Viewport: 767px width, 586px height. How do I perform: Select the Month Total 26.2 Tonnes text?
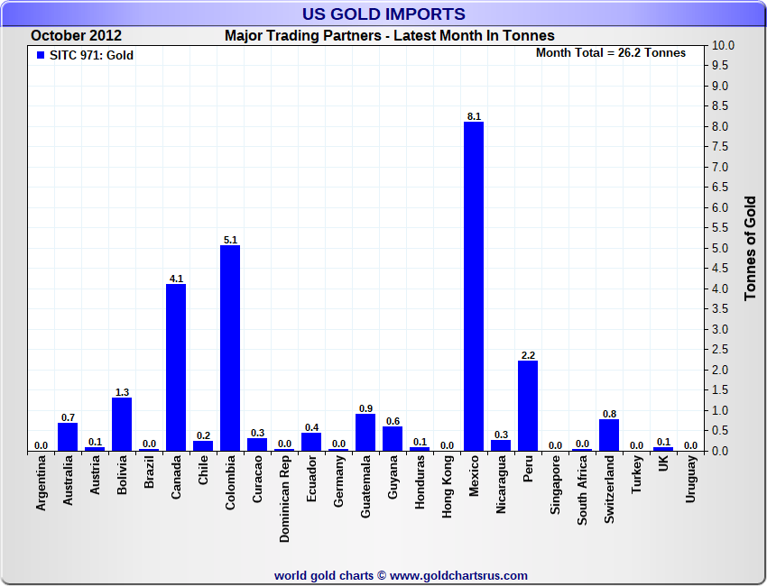[x=611, y=53]
